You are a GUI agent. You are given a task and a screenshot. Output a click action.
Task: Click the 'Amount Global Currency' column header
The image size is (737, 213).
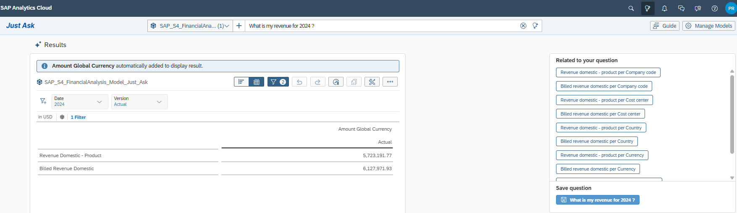coord(365,129)
